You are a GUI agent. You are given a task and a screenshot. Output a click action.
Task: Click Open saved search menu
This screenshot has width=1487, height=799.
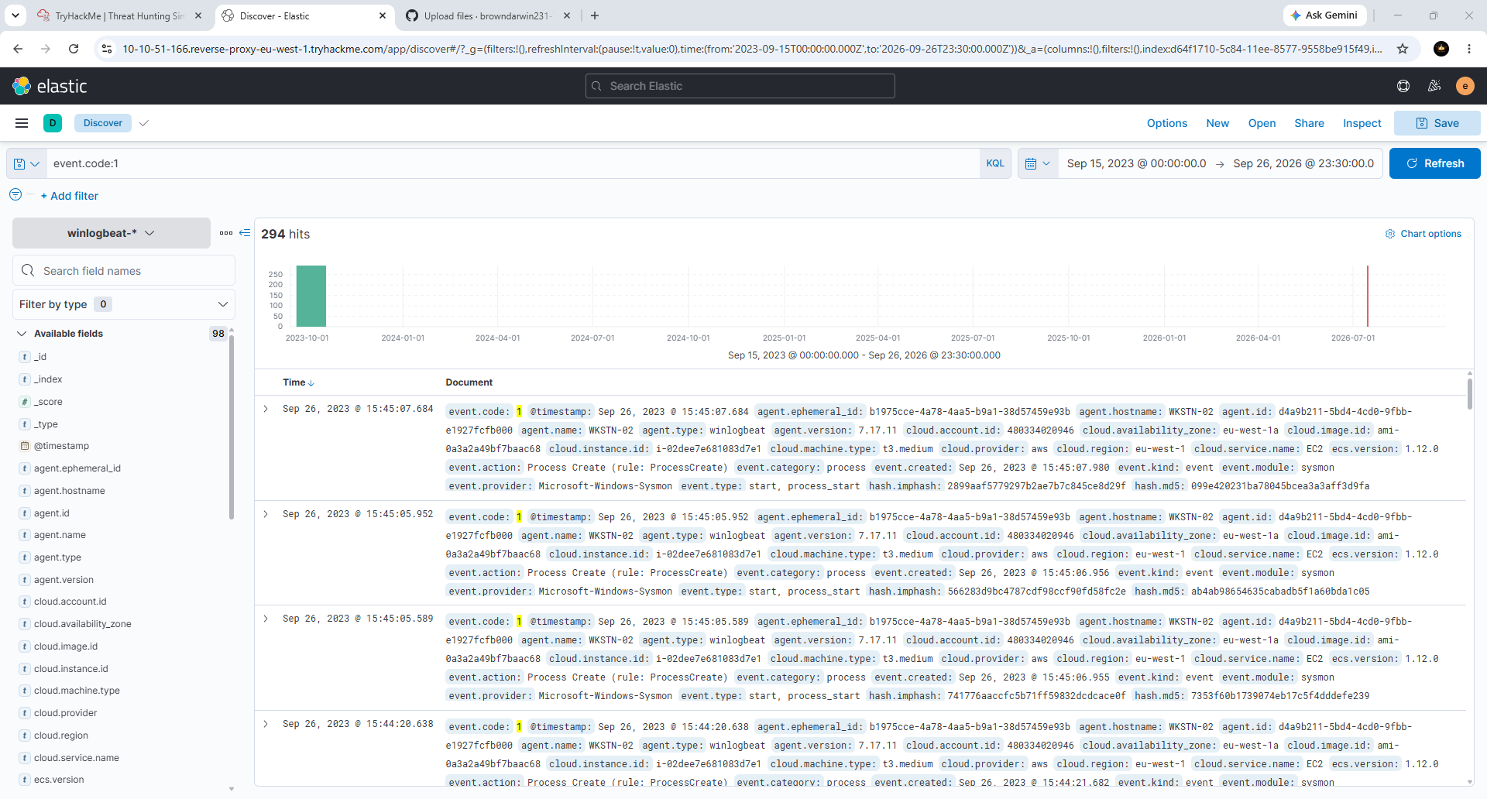(1262, 123)
